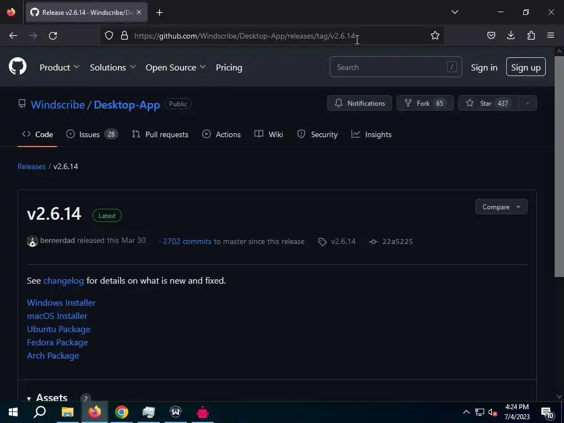
Task: Go back with the browser back arrow
Action: 13,36
